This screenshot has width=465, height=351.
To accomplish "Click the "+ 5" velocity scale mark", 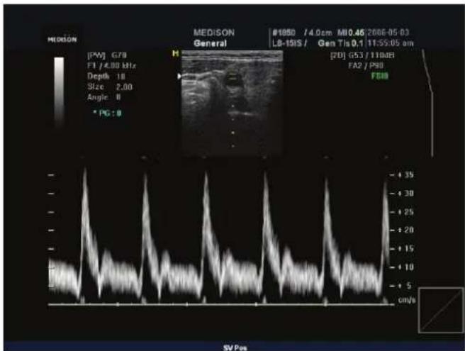I will (405, 286).
